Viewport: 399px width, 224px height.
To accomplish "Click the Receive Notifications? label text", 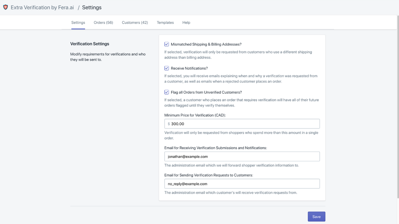I will tap(189, 68).
